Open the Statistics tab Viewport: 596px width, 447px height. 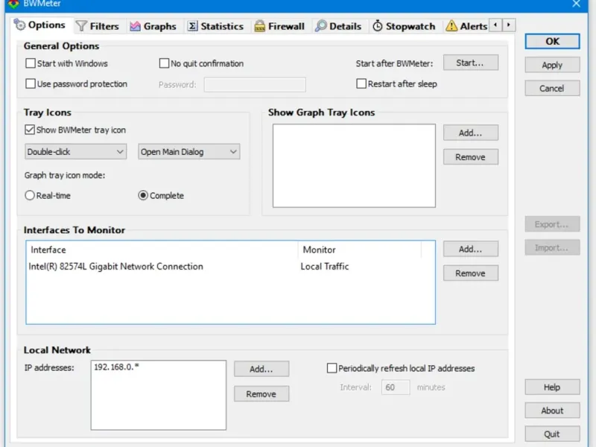point(216,26)
